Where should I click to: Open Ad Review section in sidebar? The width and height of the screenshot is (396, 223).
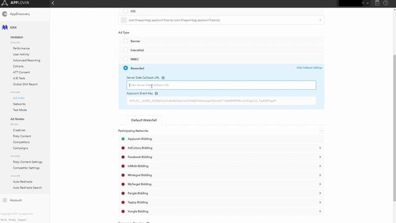17,119
